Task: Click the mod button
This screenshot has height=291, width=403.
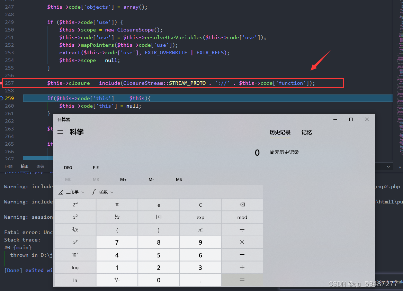Action: [242, 217]
